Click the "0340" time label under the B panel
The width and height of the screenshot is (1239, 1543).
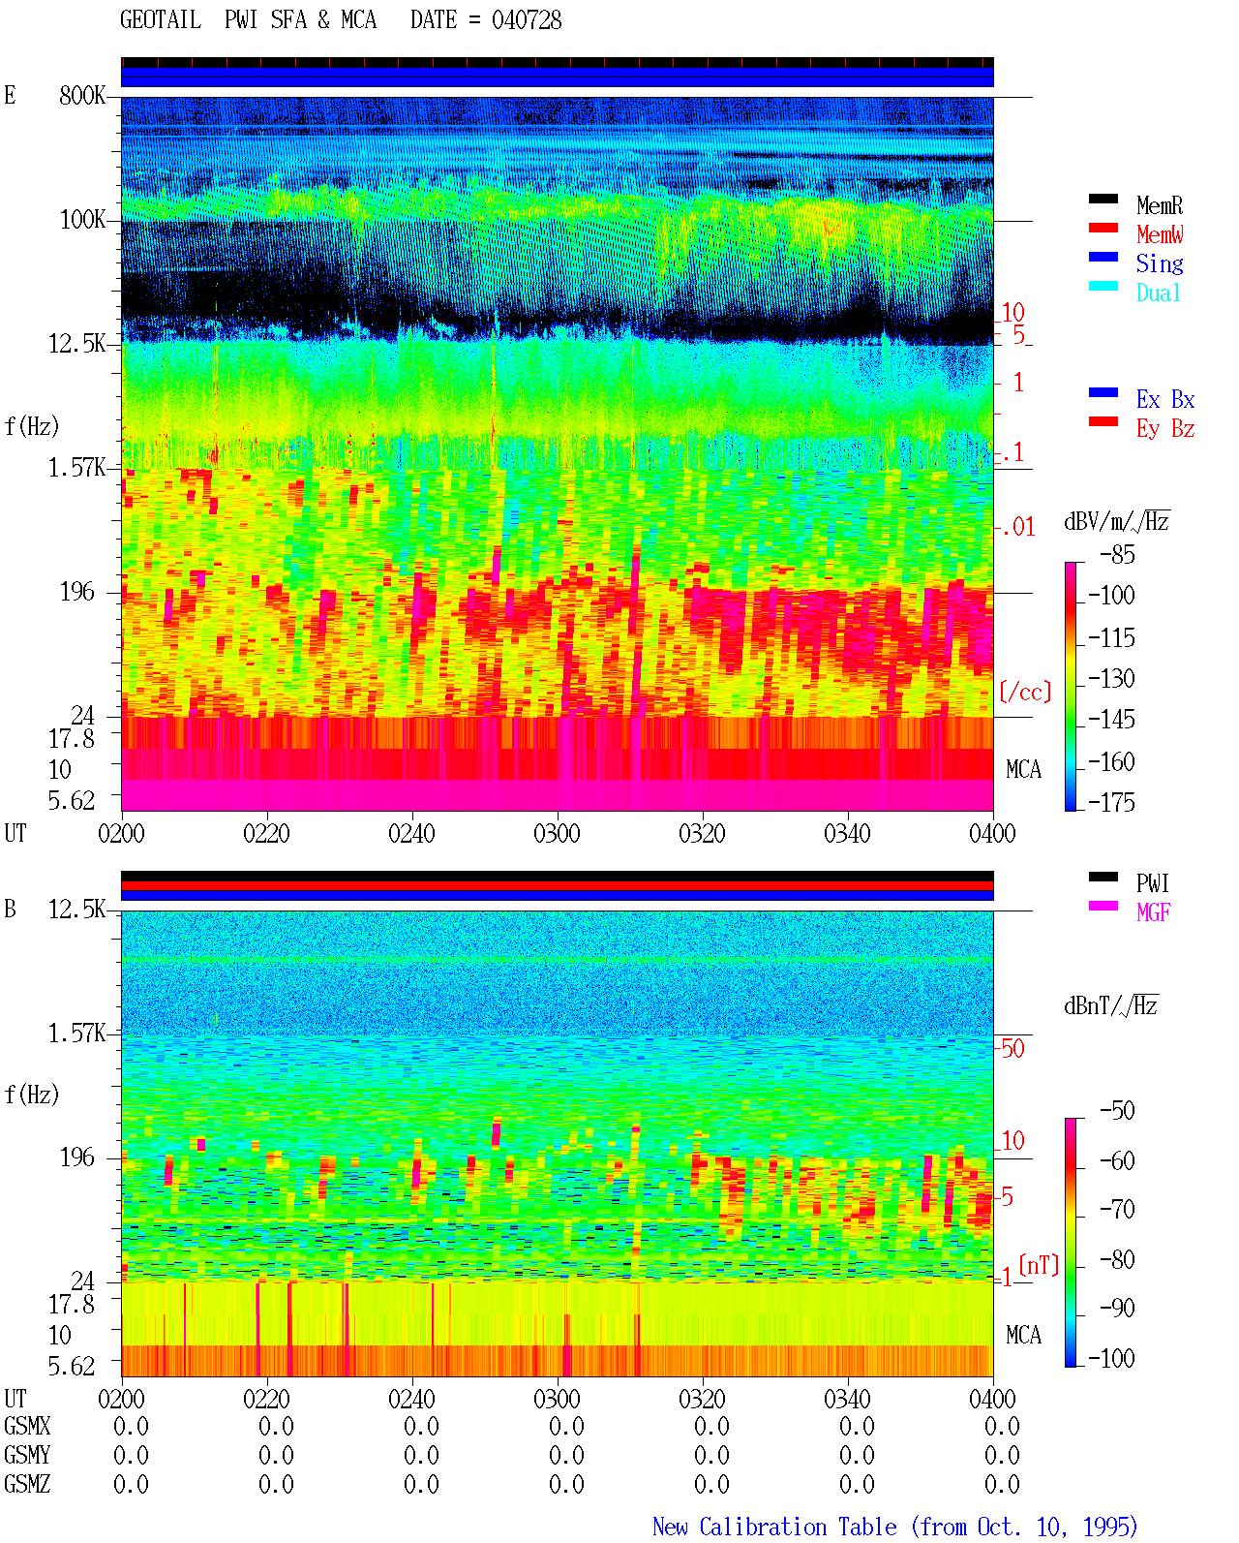point(848,1399)
